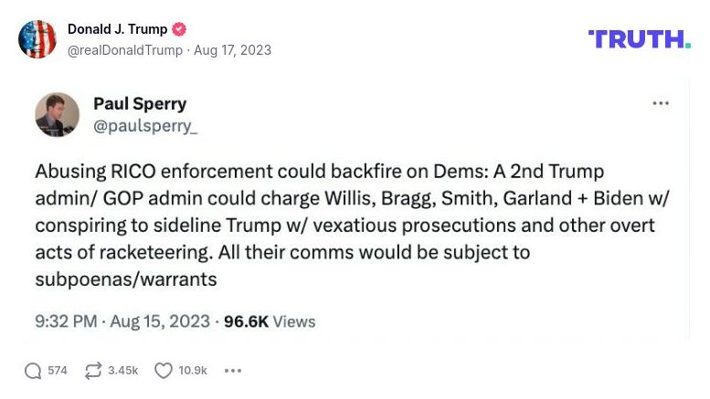Click the 3.45k ReTruth count

tap(122, 371)
